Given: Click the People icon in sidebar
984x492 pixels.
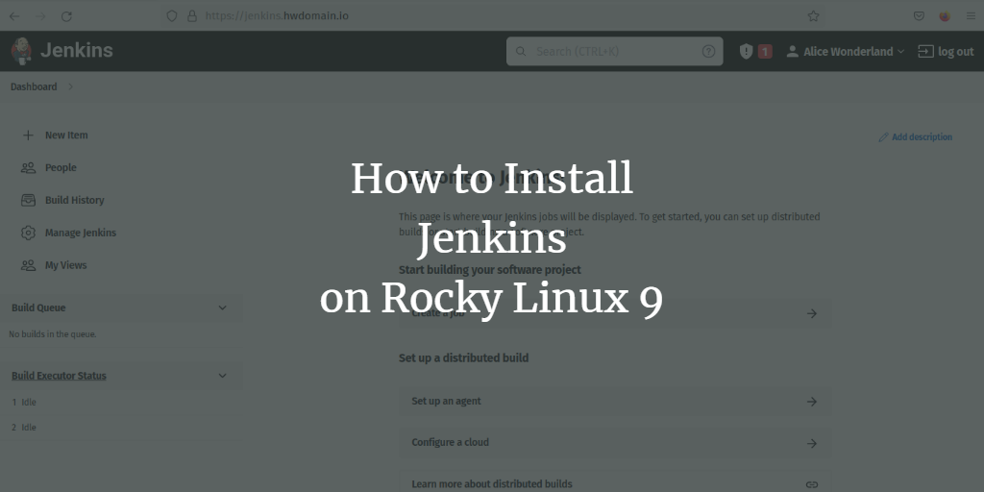Looking at the screenshot, I should click(x=28, y=167).
